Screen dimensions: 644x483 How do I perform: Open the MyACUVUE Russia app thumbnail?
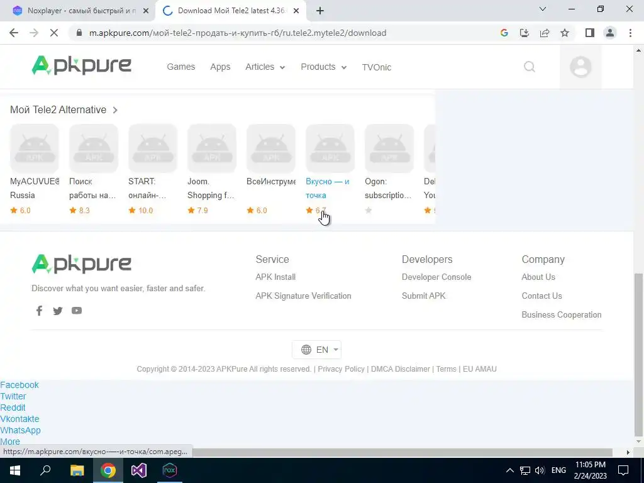click(35, 148)
